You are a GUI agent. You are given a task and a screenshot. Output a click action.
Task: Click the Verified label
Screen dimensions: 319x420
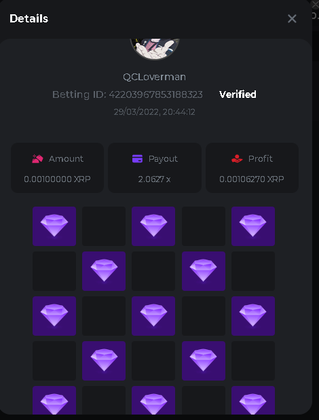[x=238, y=94]
